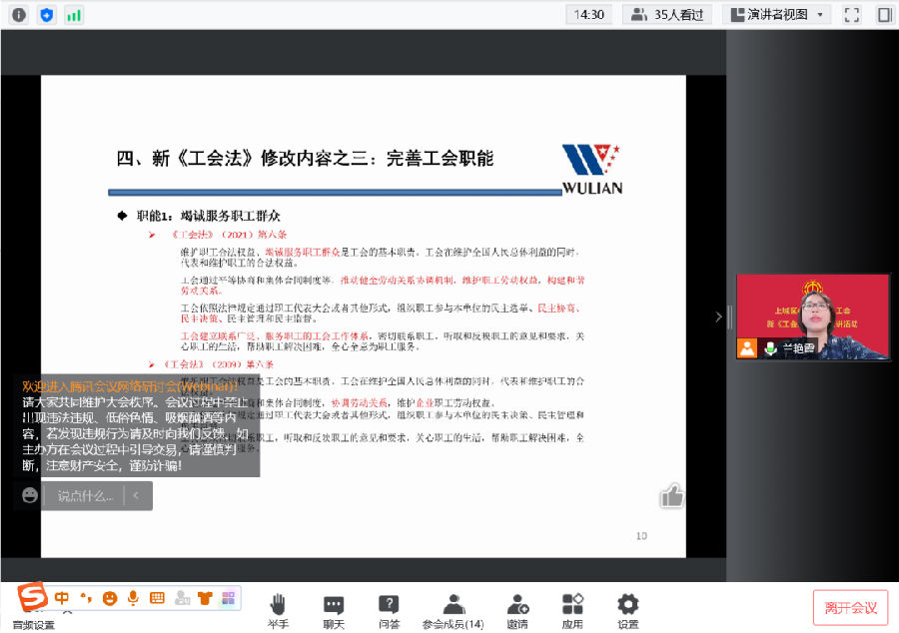Screen dimensions: 899x633
Task: Open meeting 设置 settings
Action: point(627,609)
